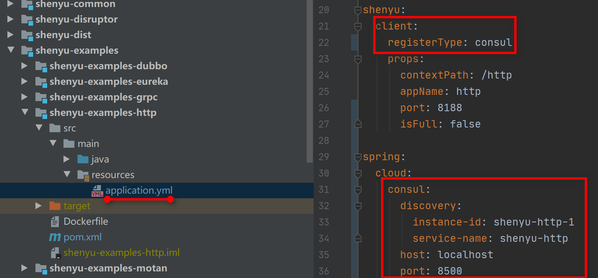Click the shenyu-examples-dubbo module folder icon
Screen dimensions: 598x278
coord(41,66)
